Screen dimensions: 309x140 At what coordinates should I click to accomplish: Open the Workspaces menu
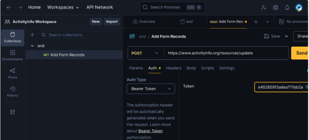point(63,7)
